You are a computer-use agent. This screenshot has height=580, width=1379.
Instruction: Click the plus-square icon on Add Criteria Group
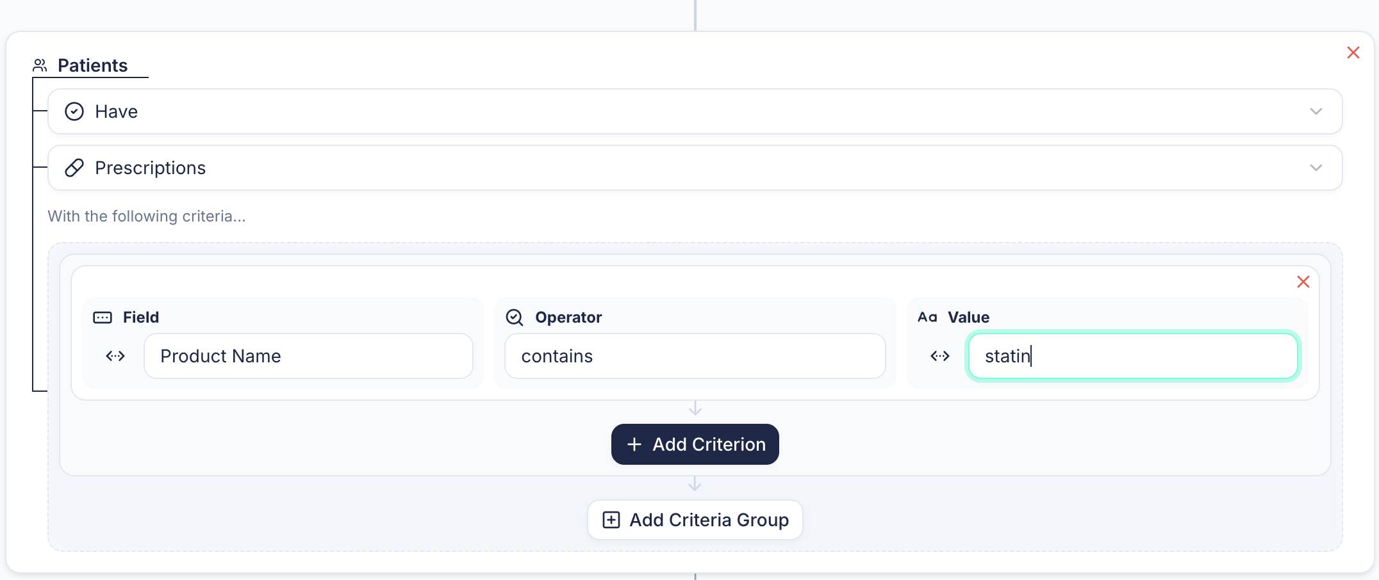(x=611, y=520)
